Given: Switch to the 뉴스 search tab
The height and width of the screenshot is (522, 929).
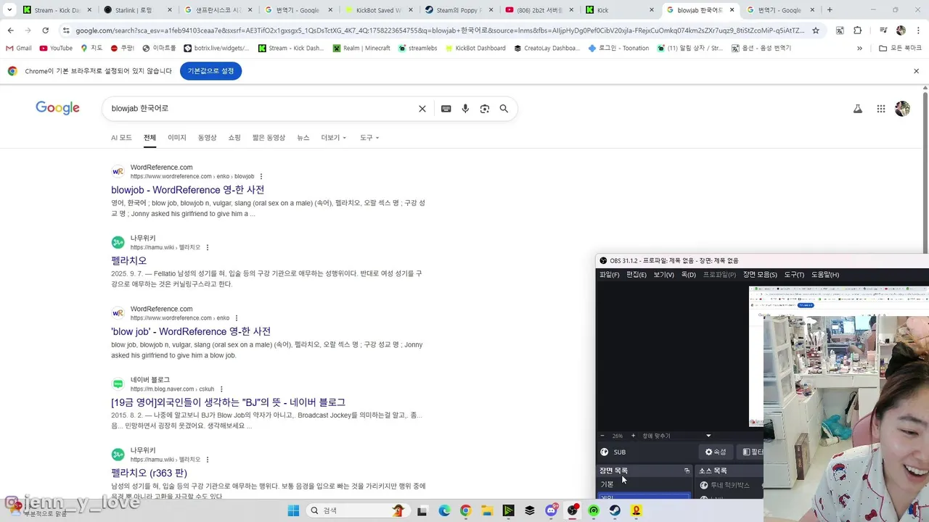Looking at the screenshot, I should [303, 138].
